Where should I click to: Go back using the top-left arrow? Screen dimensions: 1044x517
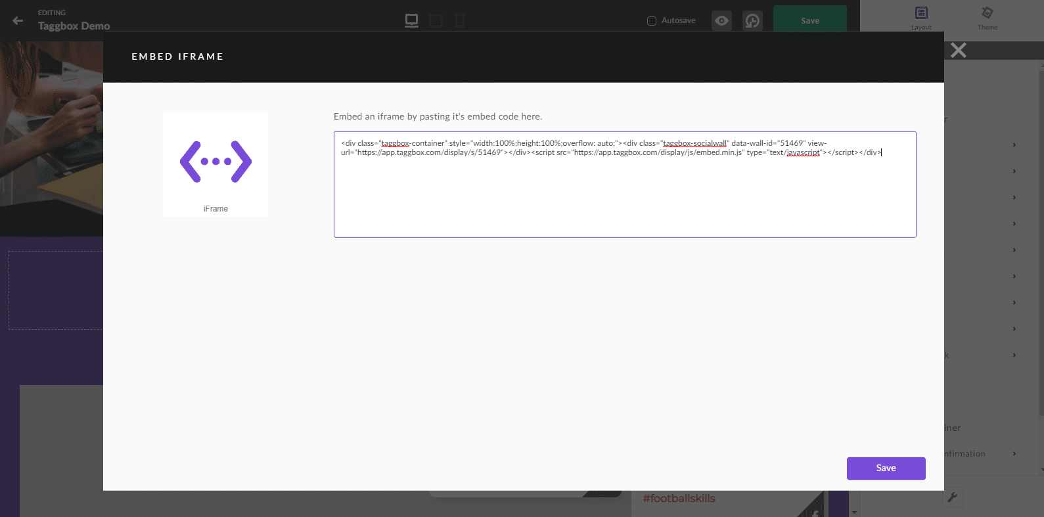point(18,20)
